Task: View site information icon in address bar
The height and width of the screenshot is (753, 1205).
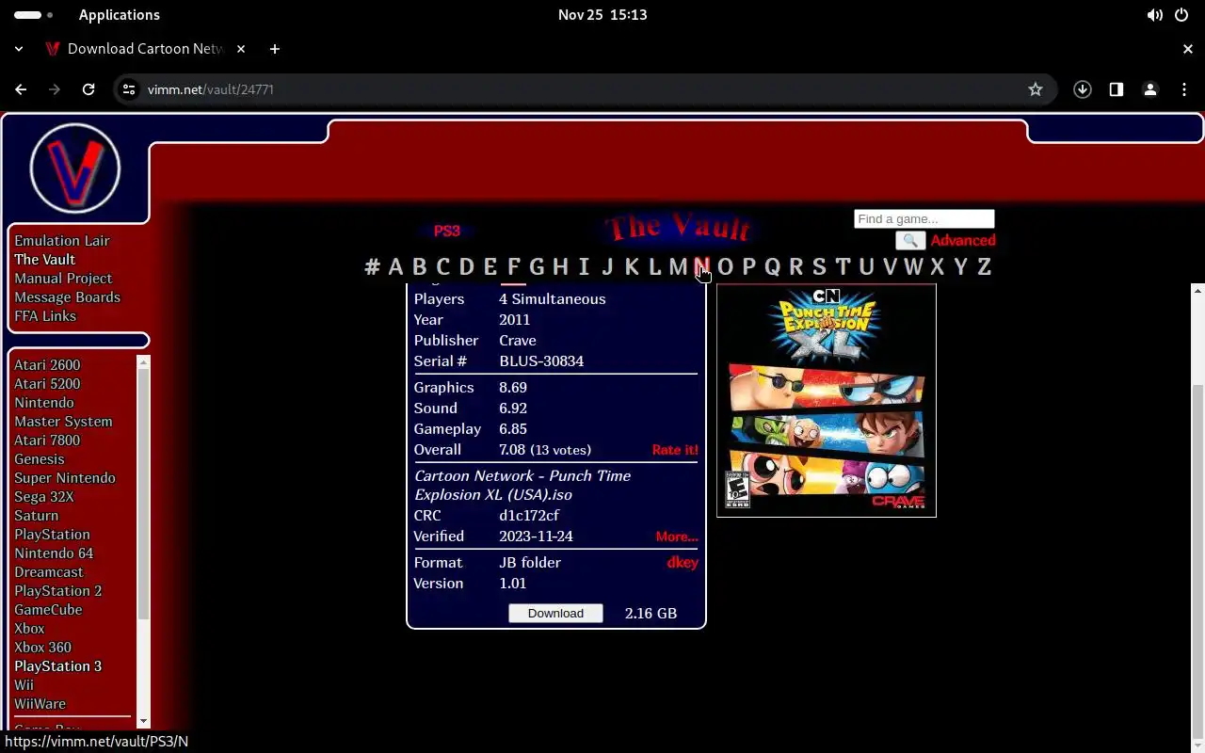Action: pyautogui.click(x=130, y=89)
